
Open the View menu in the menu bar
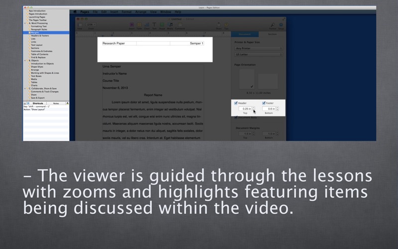(x=153, y=11)
